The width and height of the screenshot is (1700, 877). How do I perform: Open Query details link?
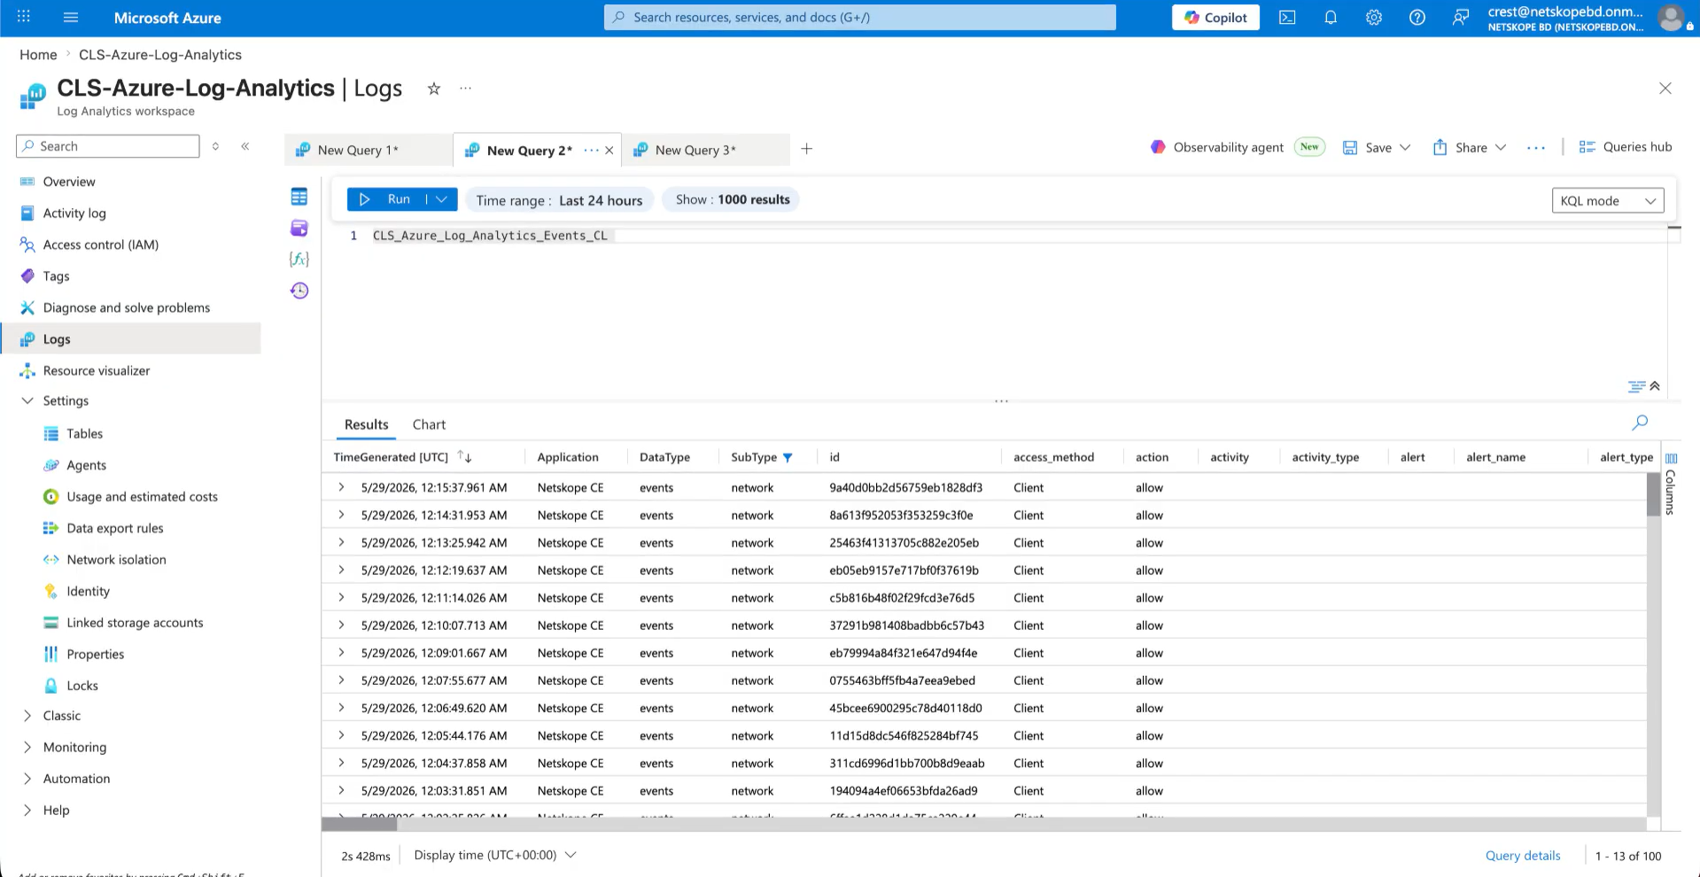[x=1523, y=856]
